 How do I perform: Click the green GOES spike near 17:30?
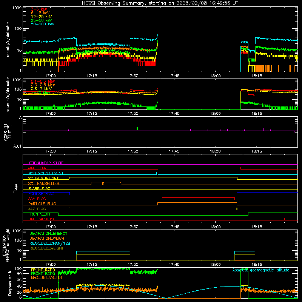click(137, 128)
